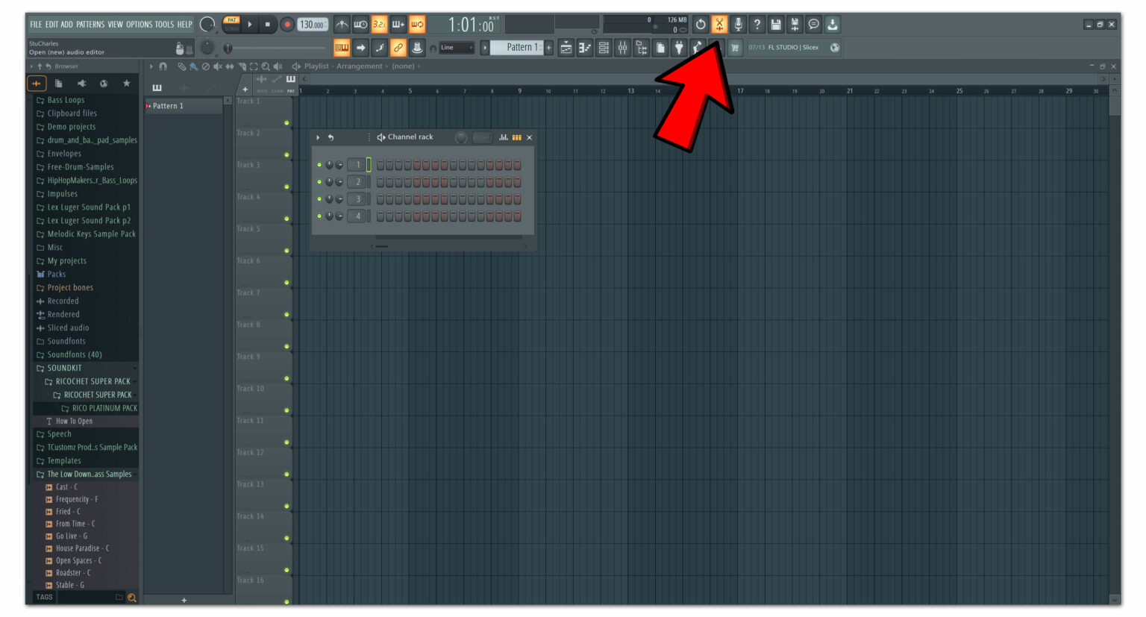This screenshot has height=617, width=1146.
Task: Enable the metronome in the transport bar
Action: pyautogui.click(x=340, y=24)
